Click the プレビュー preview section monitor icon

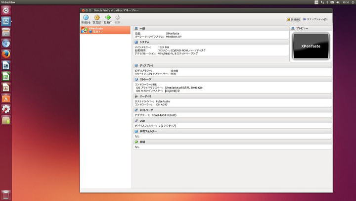[293, 28]
